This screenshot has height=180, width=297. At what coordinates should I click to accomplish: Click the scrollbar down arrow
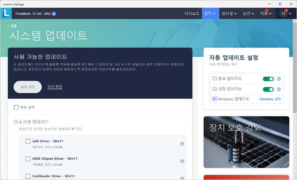pos(294,178)
